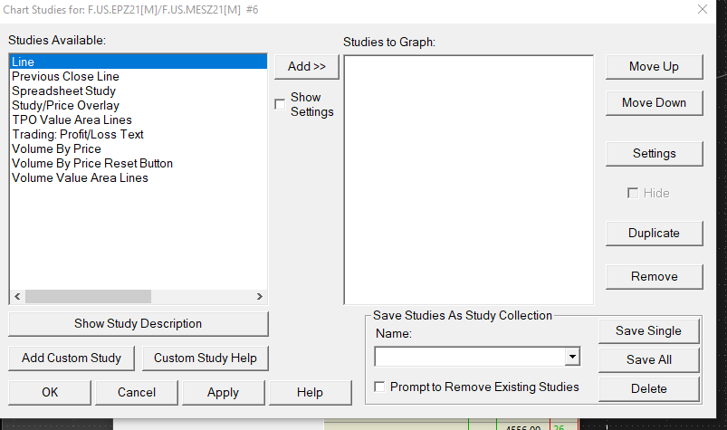Click Add Custom Study button
Viewport: 727px width, 430px height.
(x=72, y=358)
